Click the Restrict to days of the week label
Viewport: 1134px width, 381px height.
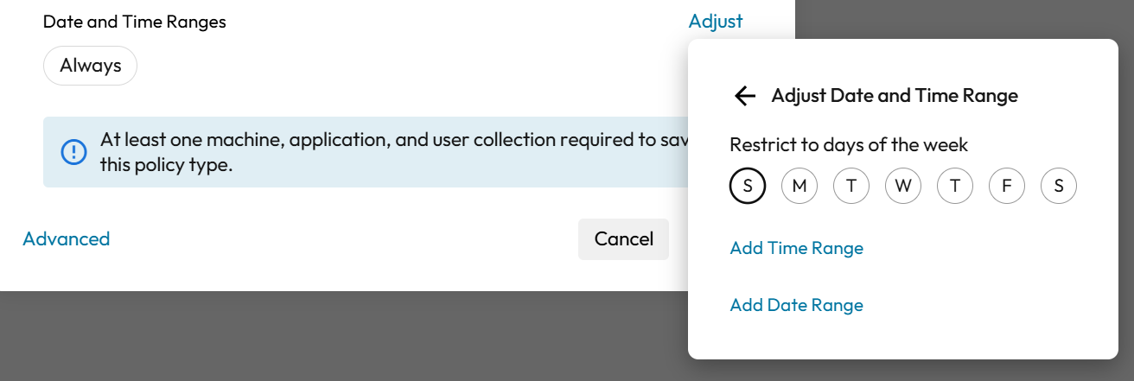coord(849,145)
